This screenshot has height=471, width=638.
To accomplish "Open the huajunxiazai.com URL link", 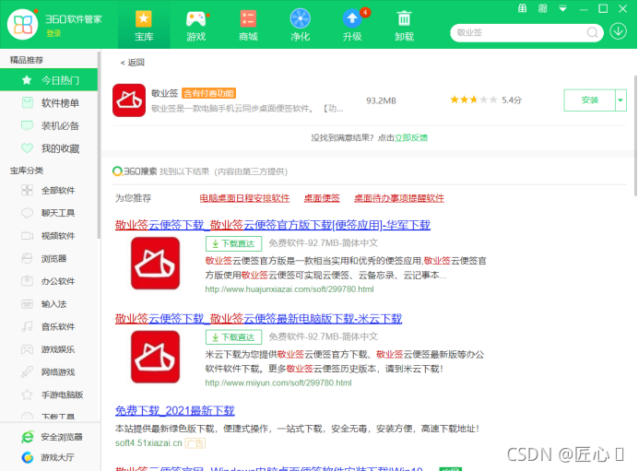I will click(x=289, y=289).
